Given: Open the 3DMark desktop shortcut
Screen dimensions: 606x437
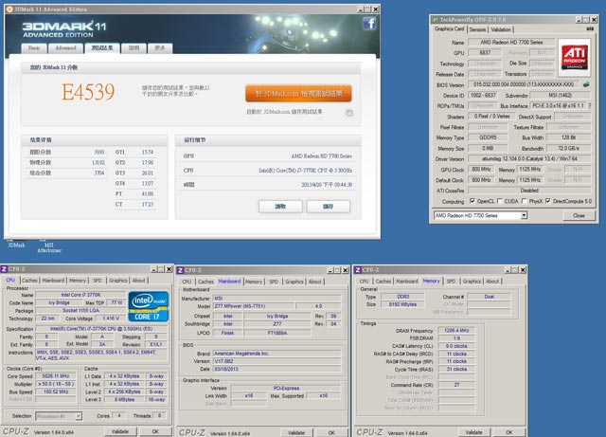Looking at the screenshot, I should coord(16,244).
